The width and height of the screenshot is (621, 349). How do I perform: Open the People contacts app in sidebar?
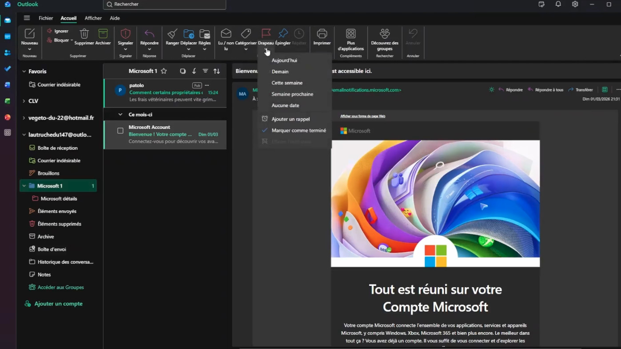tap(8, 52)
